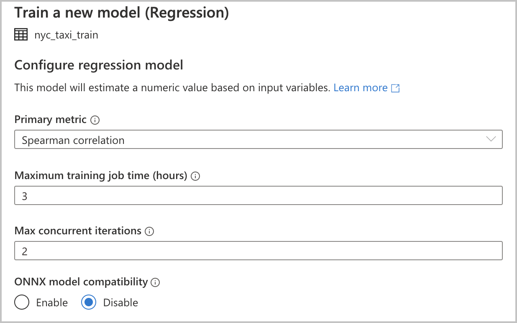Click the Configure regression model section title

(x=99, y=65)
